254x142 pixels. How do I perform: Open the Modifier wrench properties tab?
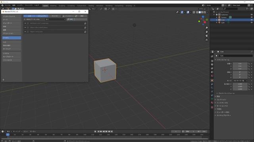212,84
